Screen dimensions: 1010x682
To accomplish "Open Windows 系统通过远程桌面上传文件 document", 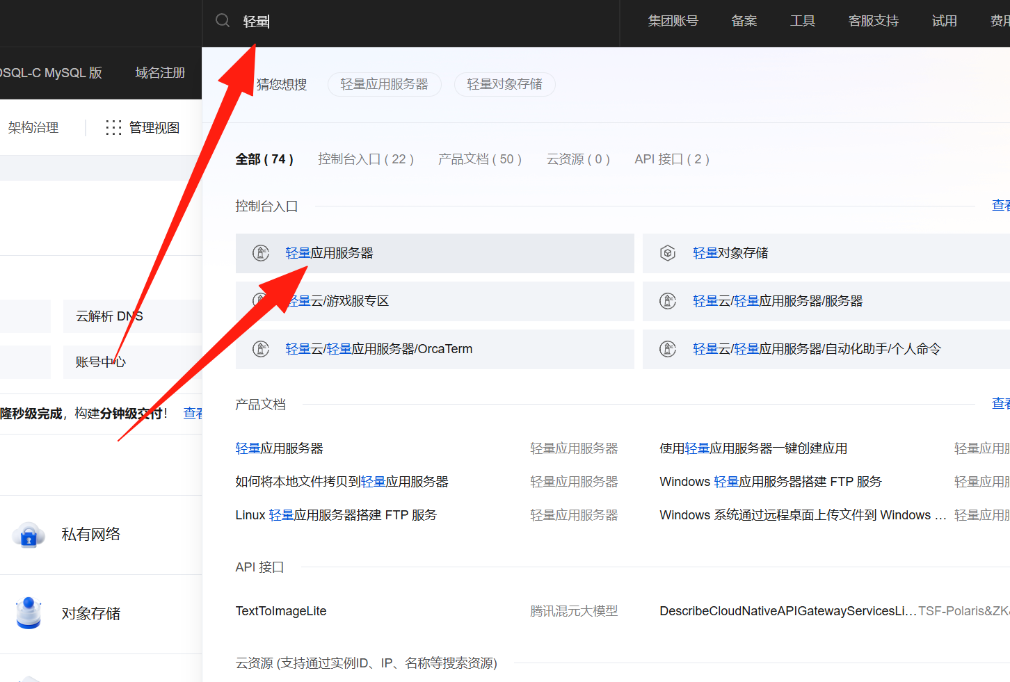I will tap(803, 515).
